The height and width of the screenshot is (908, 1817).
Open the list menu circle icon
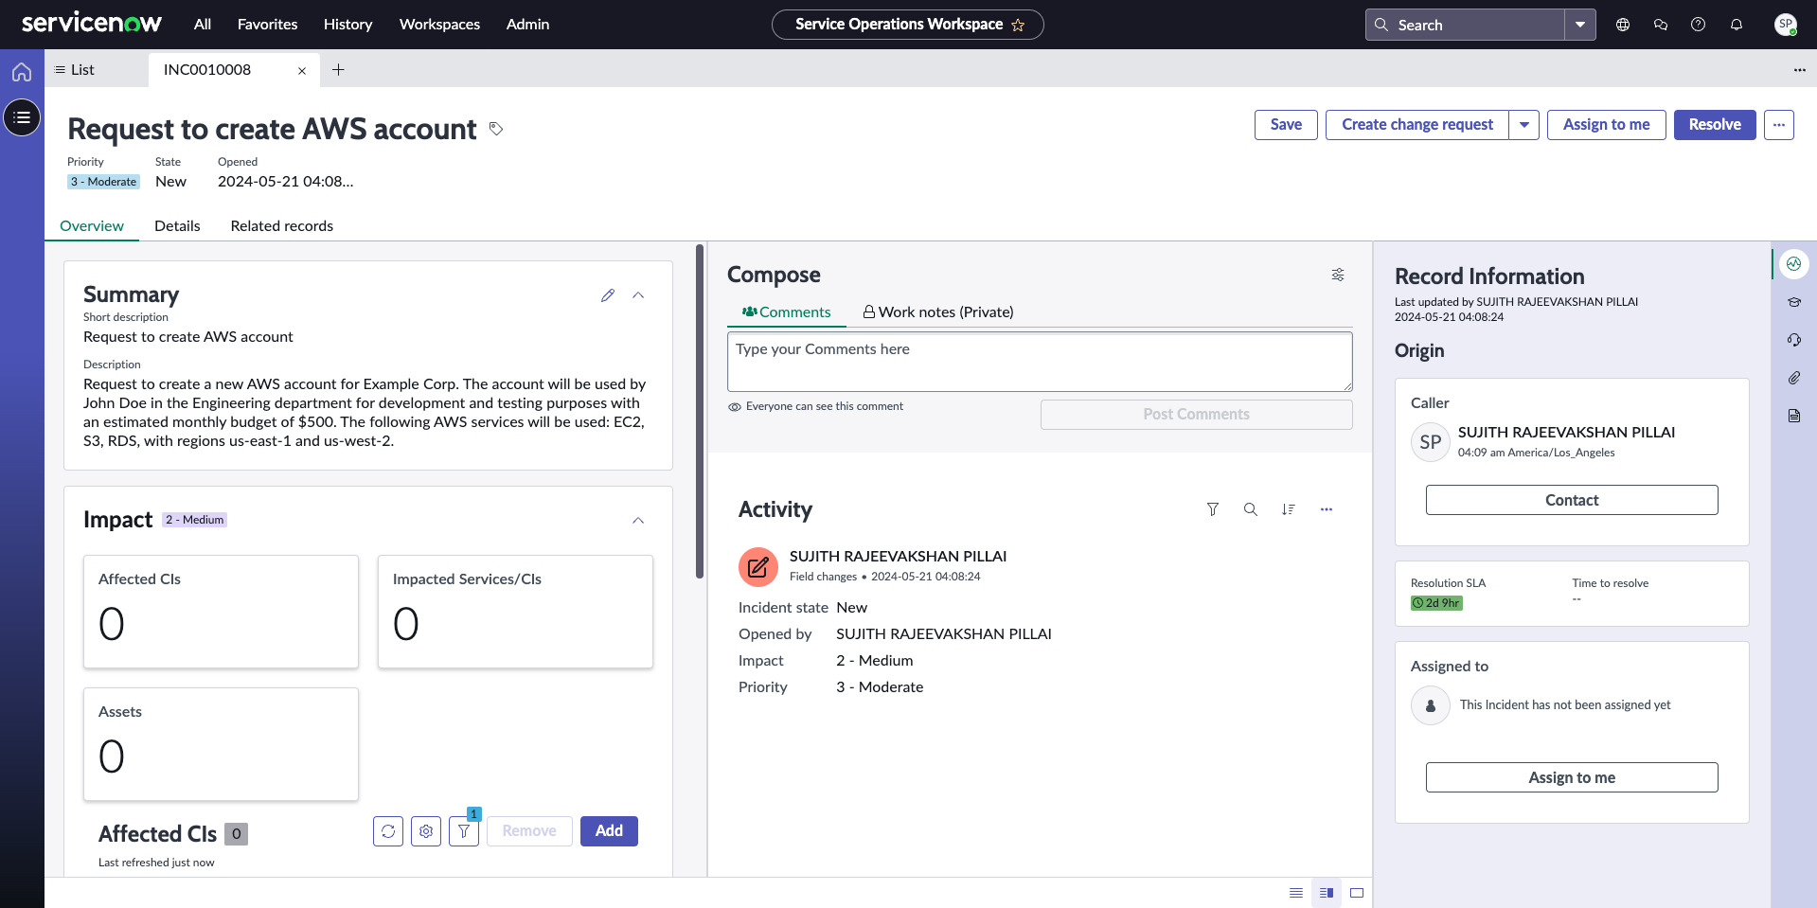(x=22, y=117)
